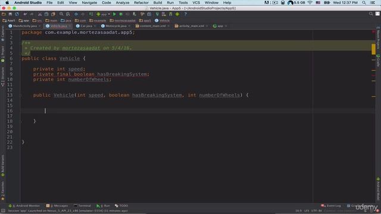Click the Find magnifier icon
This screenshot has height=214, width=381.
point(61,14)
